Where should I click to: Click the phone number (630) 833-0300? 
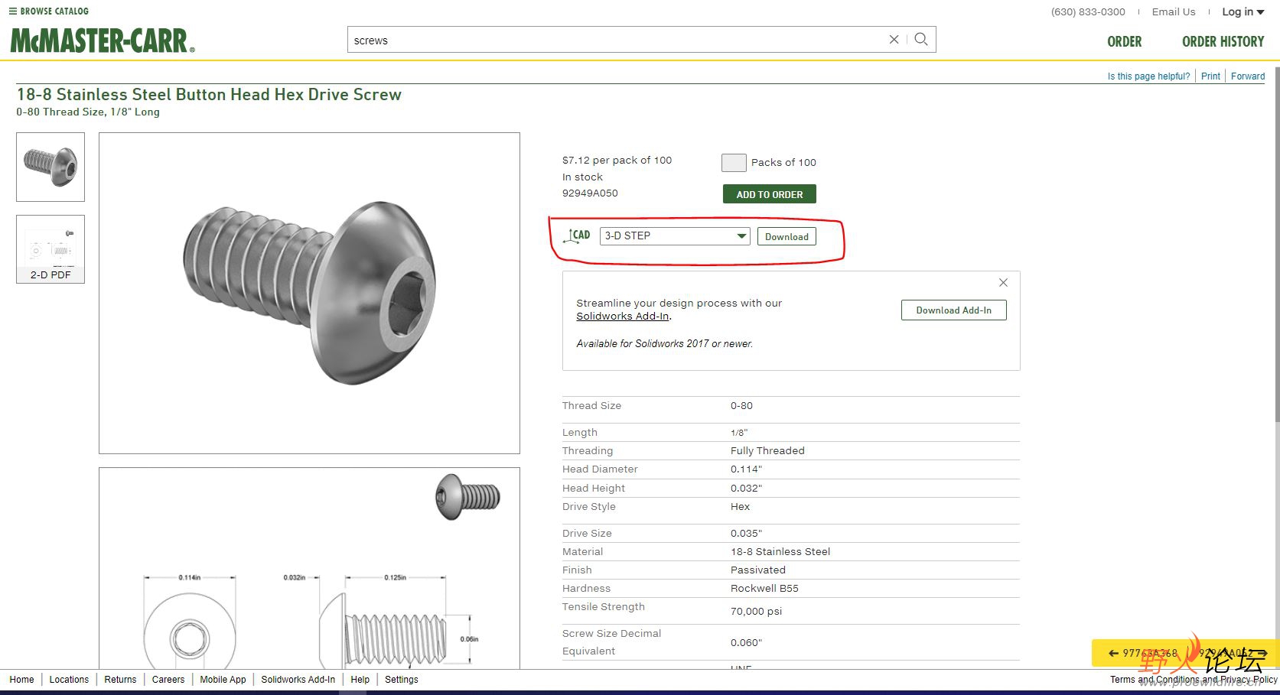click(x=1088, y=11)
